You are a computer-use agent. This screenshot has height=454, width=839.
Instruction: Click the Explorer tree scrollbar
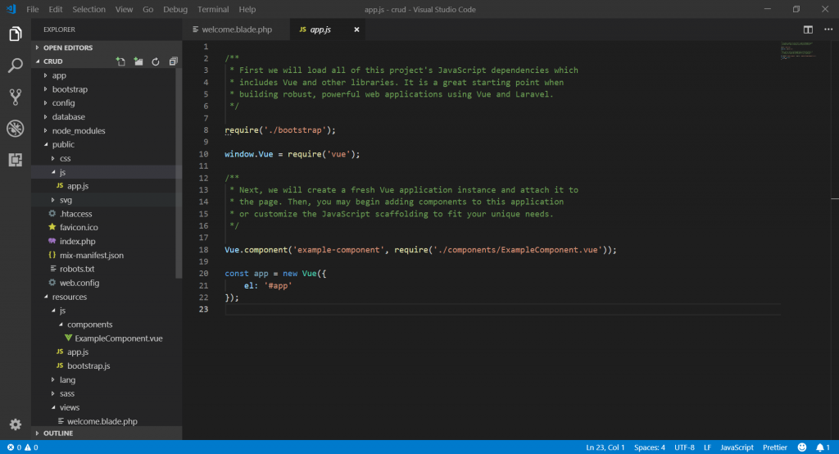coord(179,173)
